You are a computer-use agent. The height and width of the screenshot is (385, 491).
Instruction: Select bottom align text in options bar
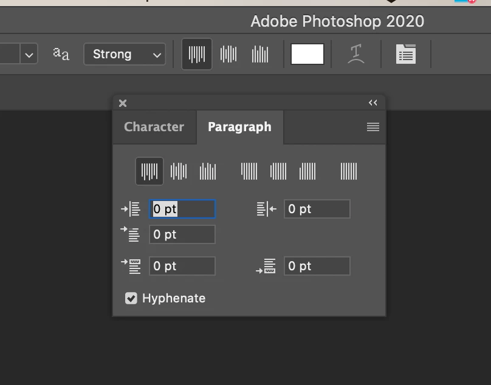point(260,54)
